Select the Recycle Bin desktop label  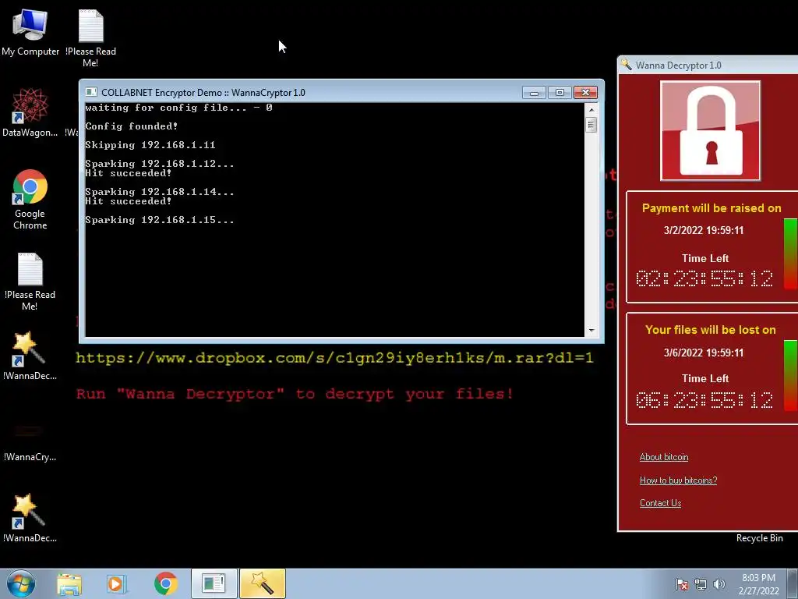coord(759,538)
